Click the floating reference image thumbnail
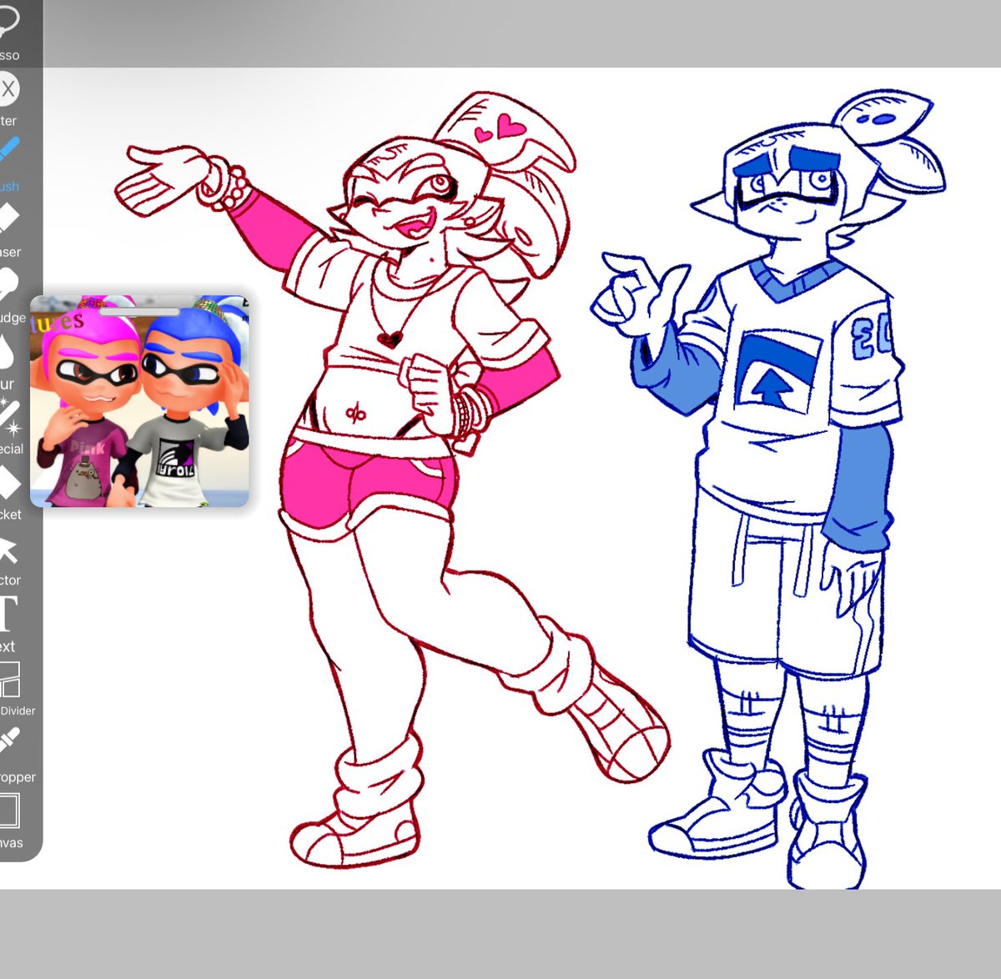The image size is (1001, 979). pos(139,401)
